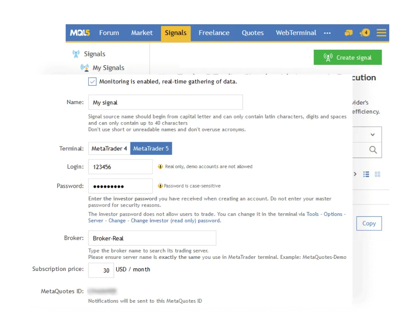418x327 pixels.
Task: Open the Signals tab
Action: [176, 33]
